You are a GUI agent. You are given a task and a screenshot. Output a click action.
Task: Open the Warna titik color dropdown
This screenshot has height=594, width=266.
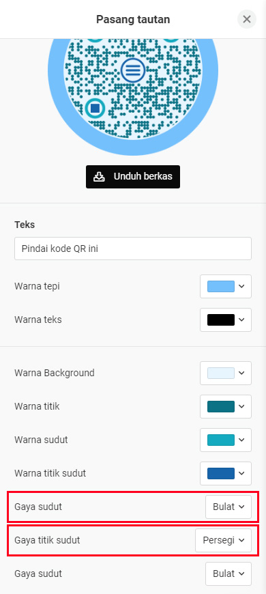(226, 406)
